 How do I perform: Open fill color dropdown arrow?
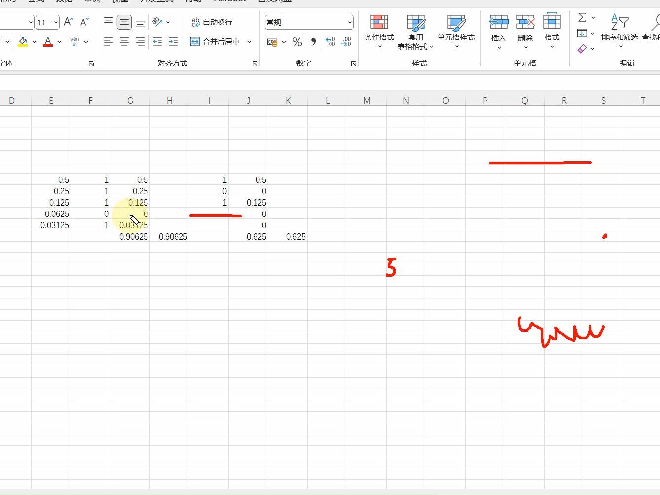34,42
